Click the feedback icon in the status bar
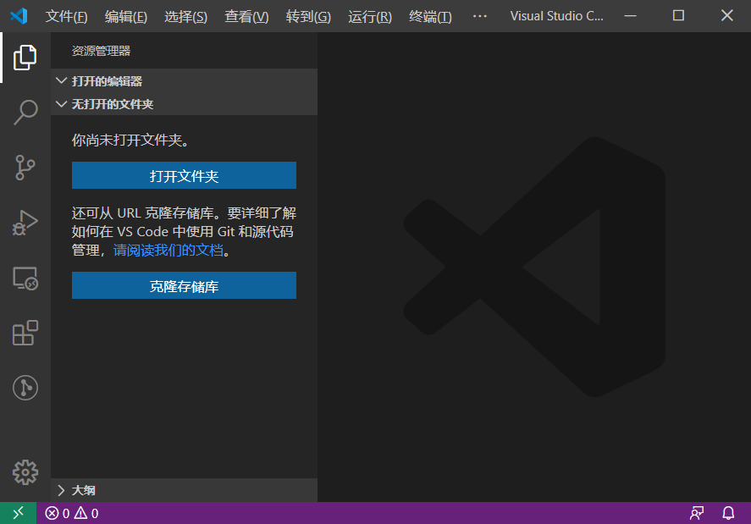751x524 pixels. (x=696, y=512)
